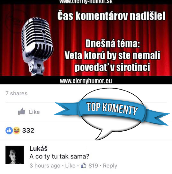
Task: Click the cierny-humor.sk text at top
Action: pyautogui.click(x=86, y=2)
